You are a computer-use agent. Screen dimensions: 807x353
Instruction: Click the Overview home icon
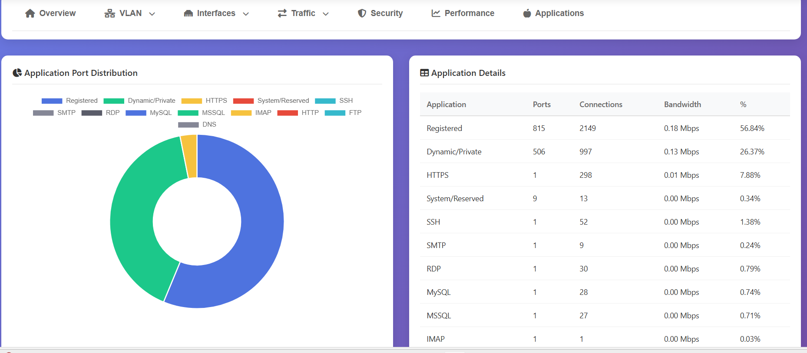click(30, 13)
